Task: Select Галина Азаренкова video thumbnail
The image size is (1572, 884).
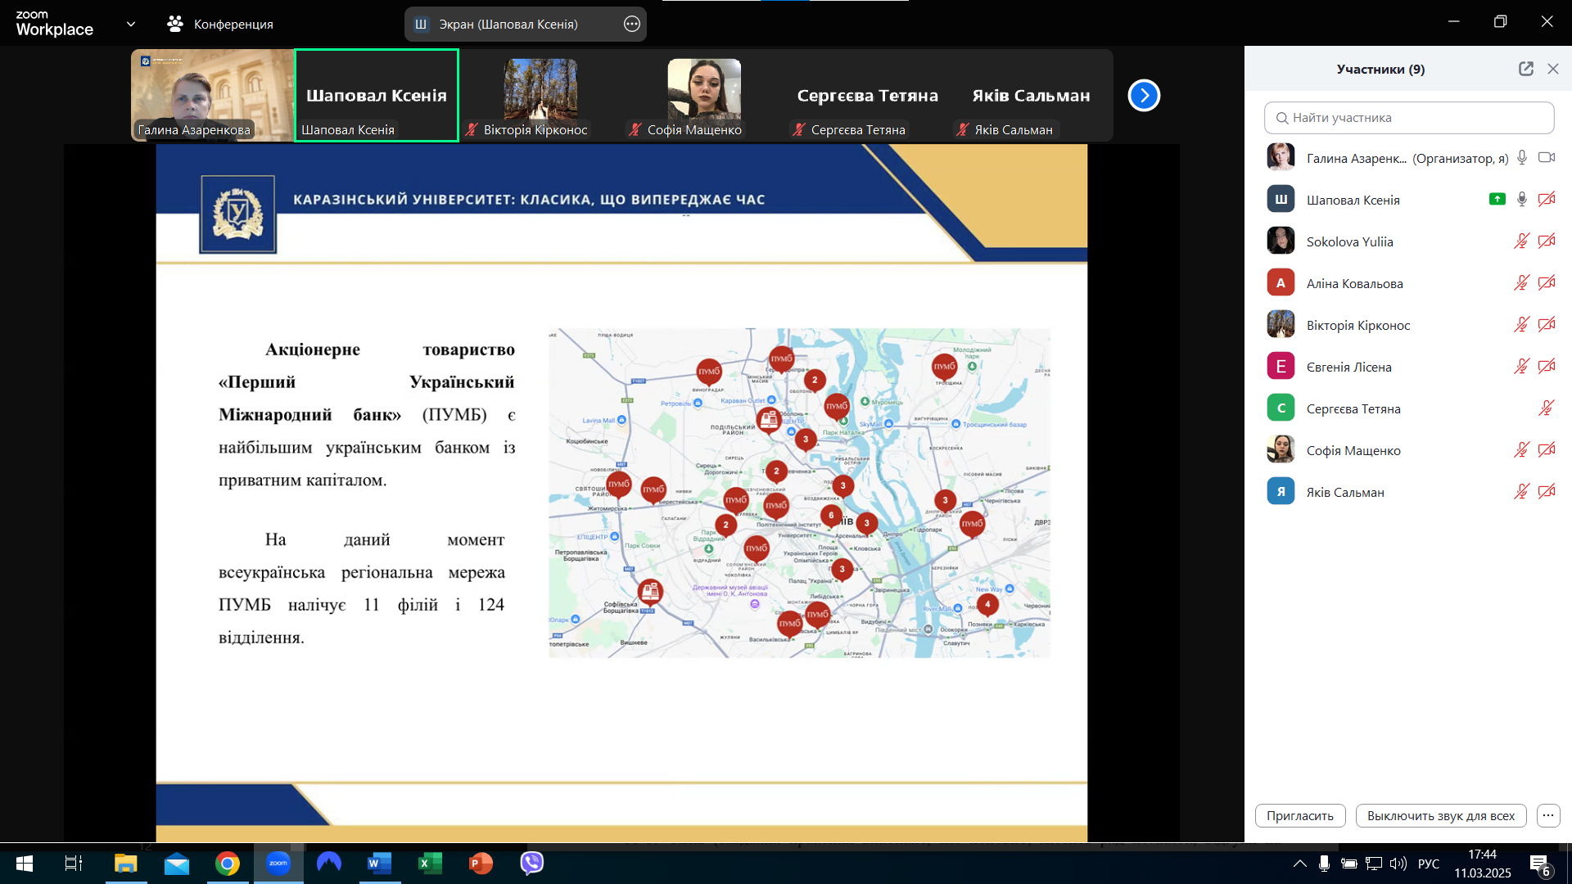Action: coord(213,95)
